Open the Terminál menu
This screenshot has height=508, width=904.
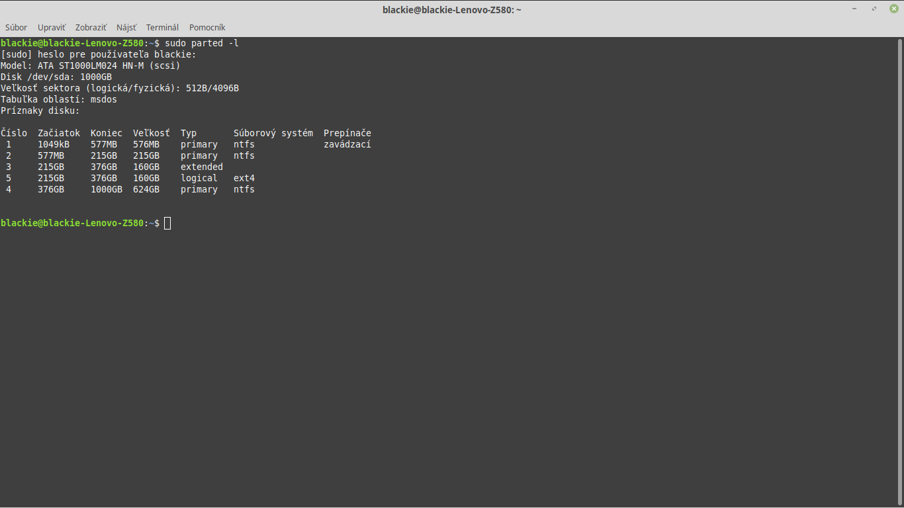[162, 27]
